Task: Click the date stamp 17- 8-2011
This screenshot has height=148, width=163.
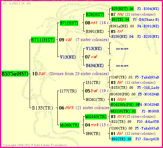Action: coord(17,3)
